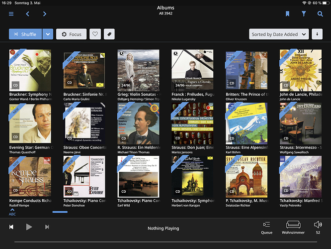Open R. Strauss Ein Heldenleben cover

coord(139,124)
